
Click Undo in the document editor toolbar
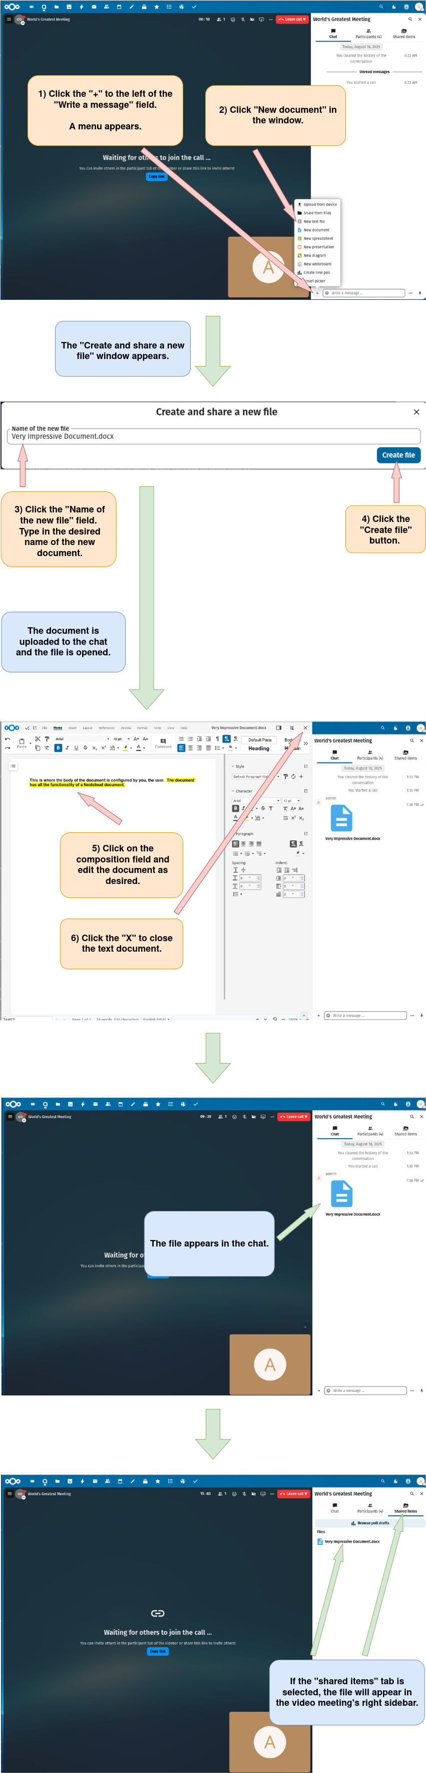(x=8, y=739)
